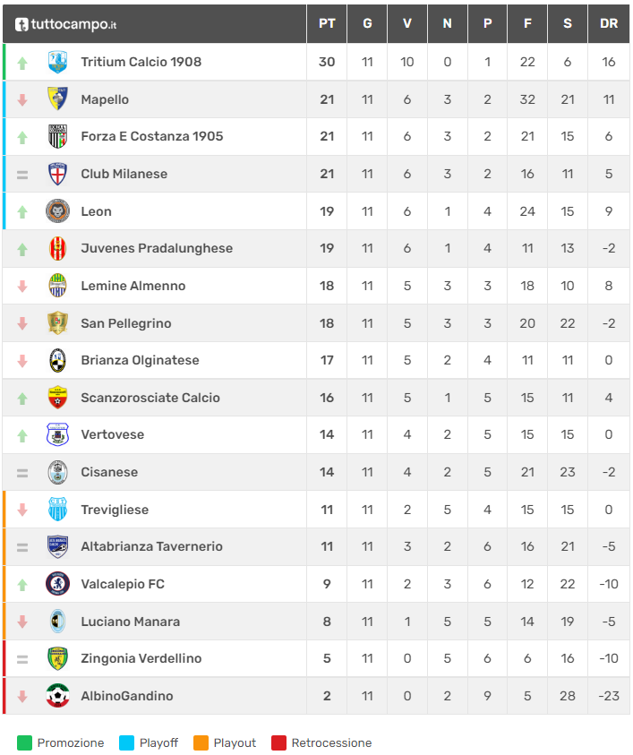633x755 pixels.
Task: Click the tuttocampo.it logo
Action: [x=65, y=24]
